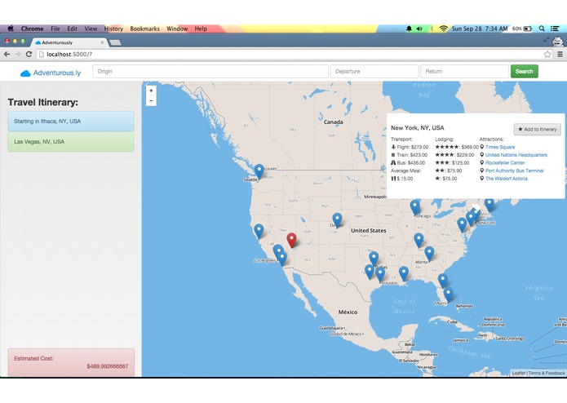Click the Seattle map marker
Screen dimensions: 567x403
tap(259, 171)
